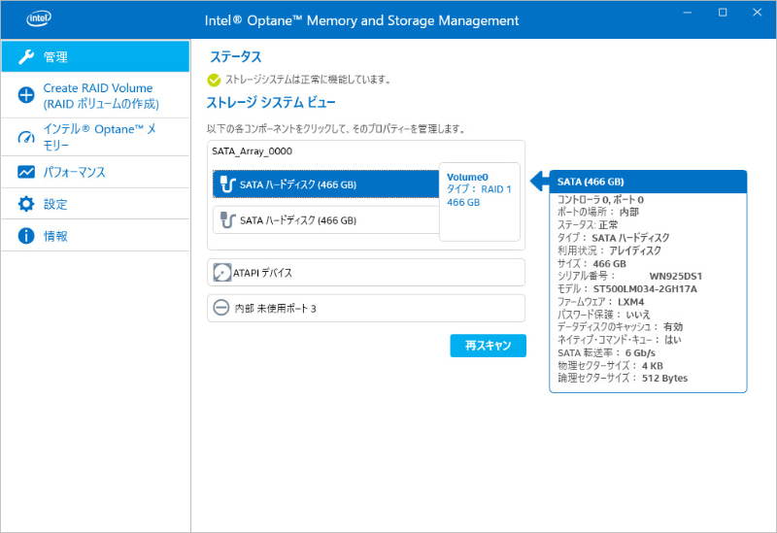Click ポートの場所: 内部 line

coord(598,212)
